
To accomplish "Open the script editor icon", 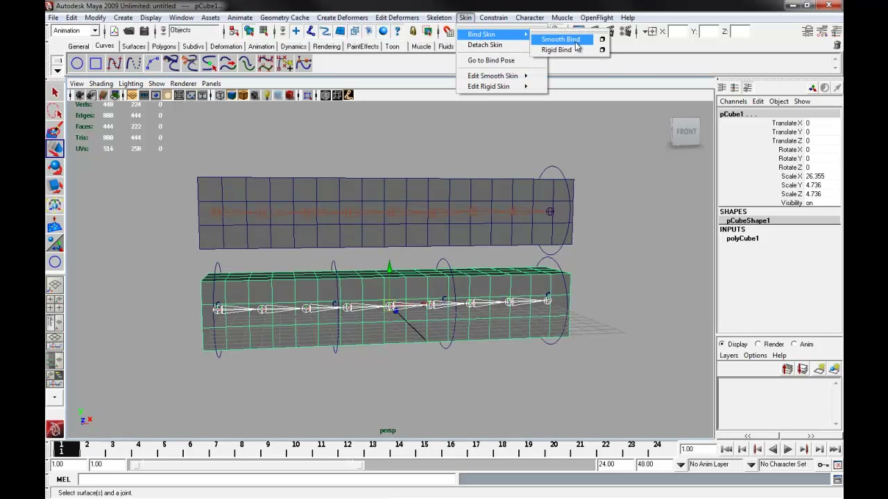I will click(837, 480).
